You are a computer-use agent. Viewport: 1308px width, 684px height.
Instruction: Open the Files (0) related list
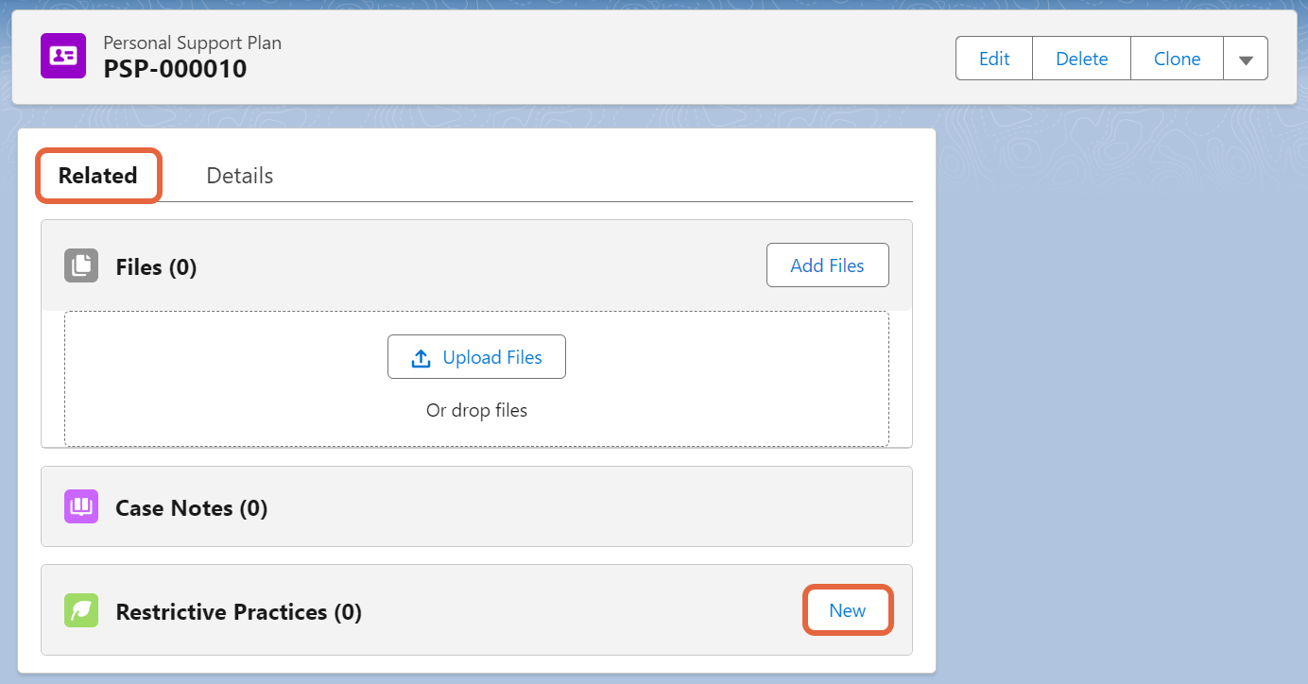pyautogui.click(x=156, y=266)
